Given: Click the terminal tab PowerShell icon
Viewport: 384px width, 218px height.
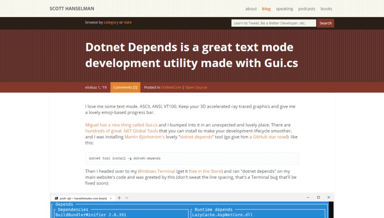Looking at the screenshot, I should tap(56, 198).
